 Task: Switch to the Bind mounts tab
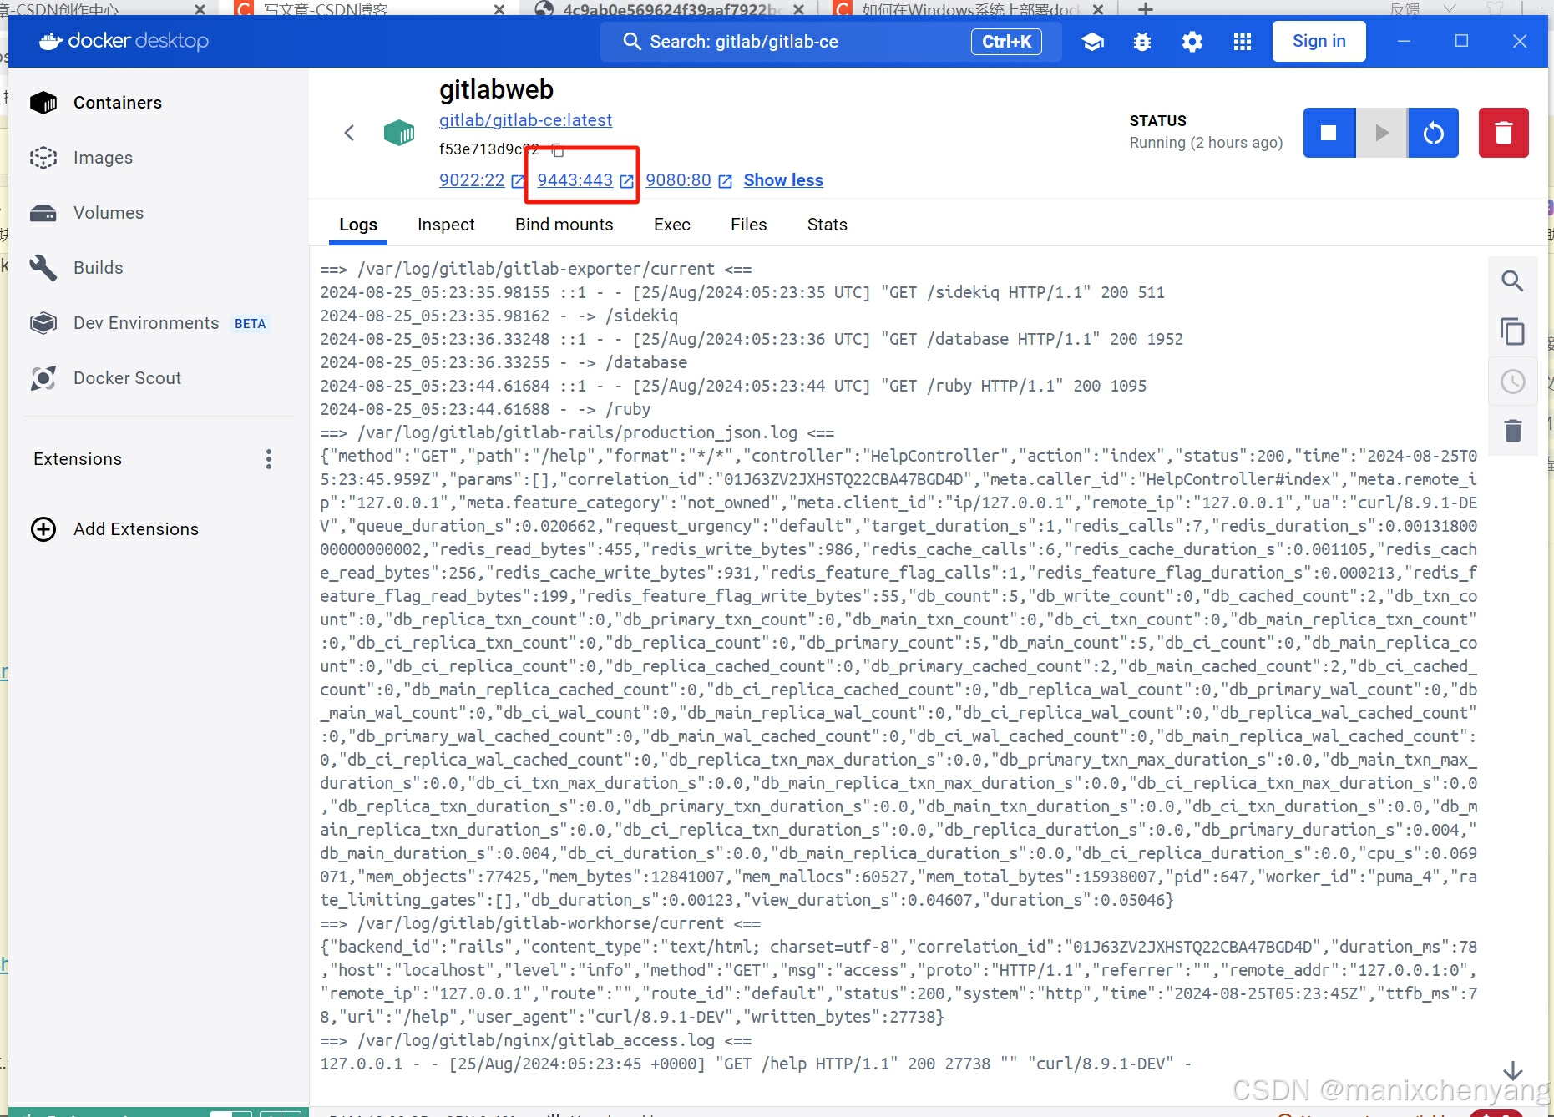click(564, 225)
